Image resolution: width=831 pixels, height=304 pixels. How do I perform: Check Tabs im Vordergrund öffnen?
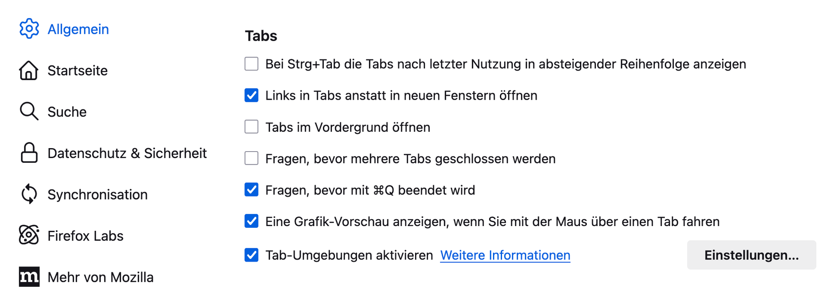251,127
